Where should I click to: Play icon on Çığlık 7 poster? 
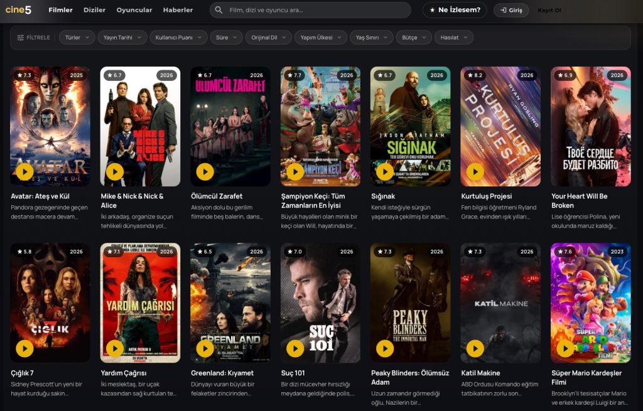pyautogui.click(x=24, y=348)
